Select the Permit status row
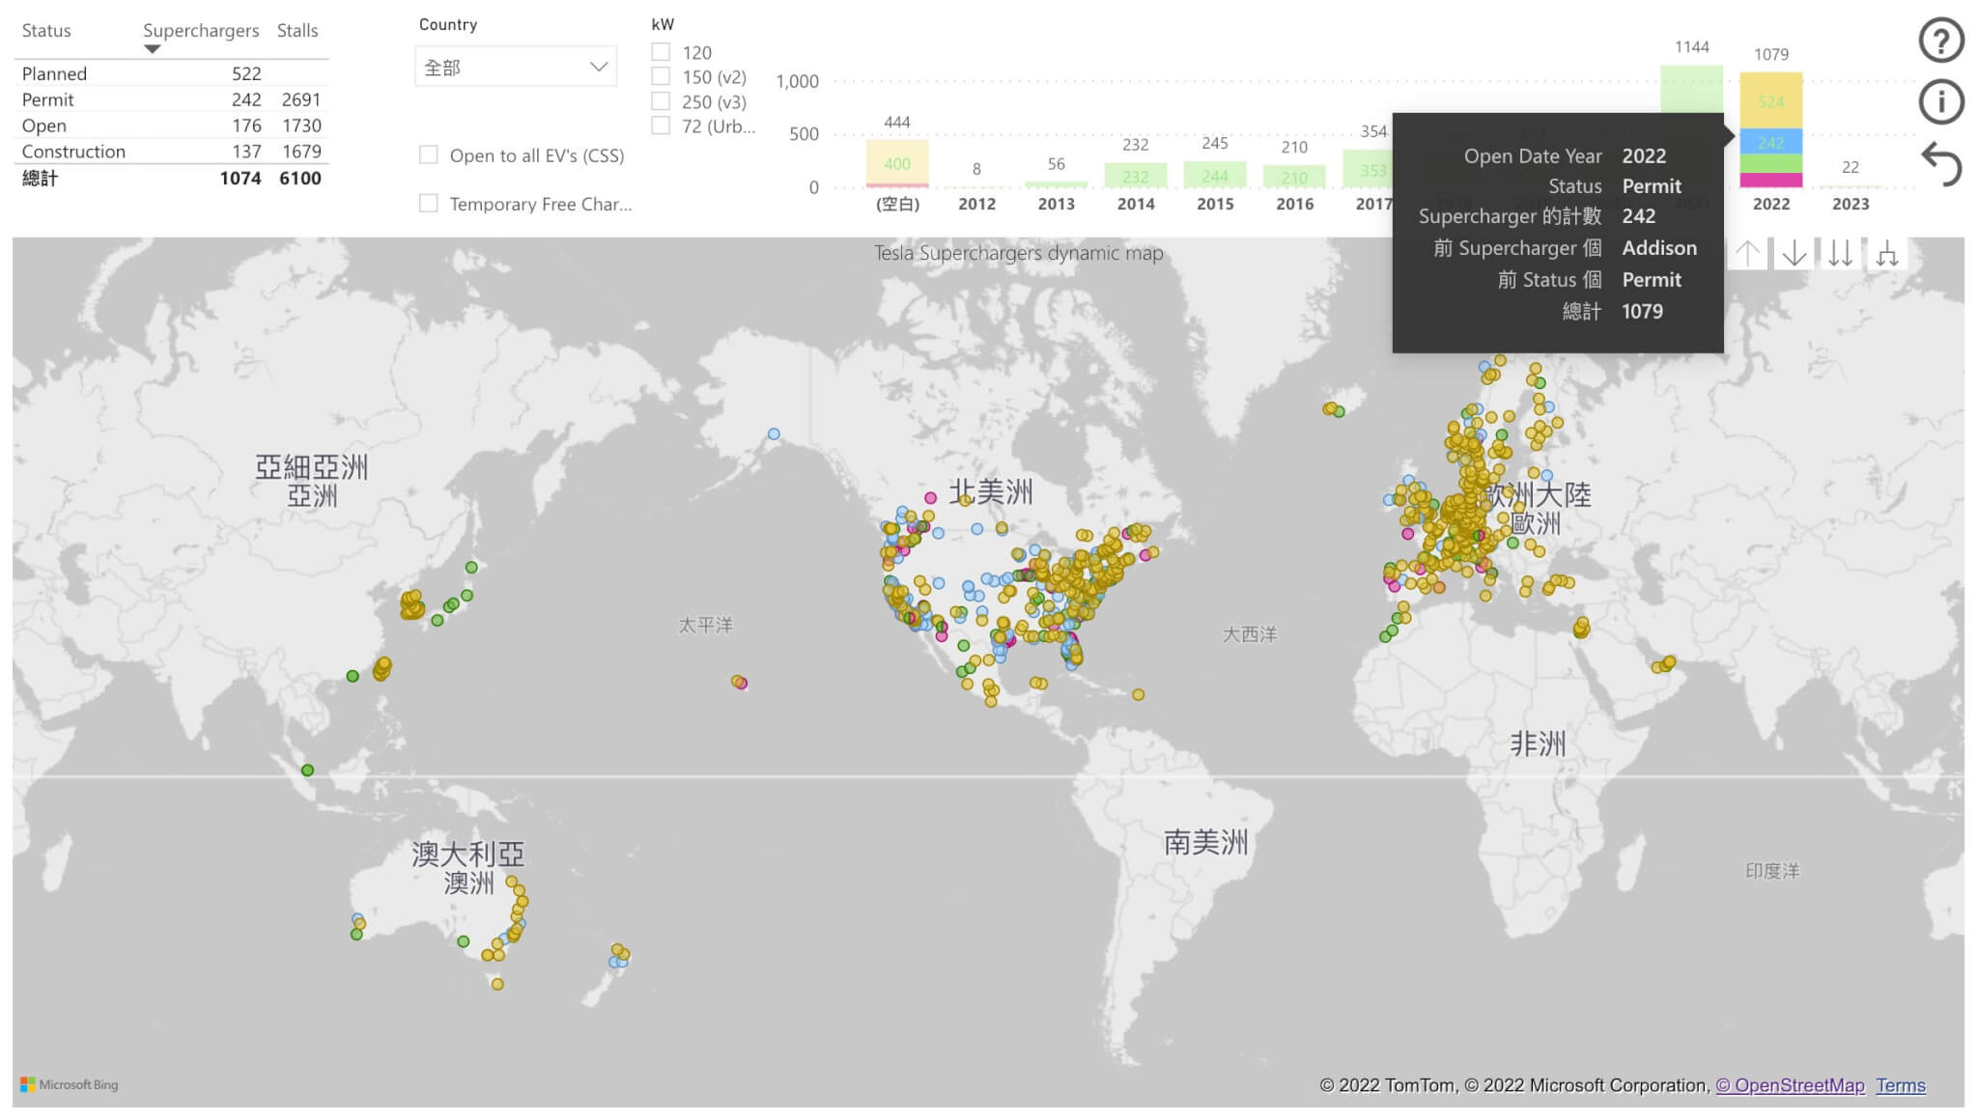1978x1120 pixels. click(x=171, y=99)
